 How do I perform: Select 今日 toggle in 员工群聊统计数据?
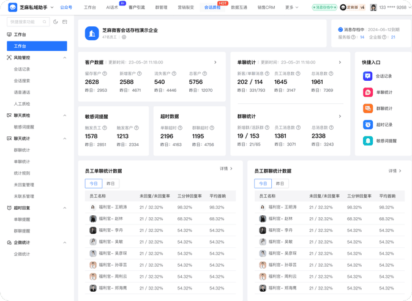tap(263, 184)
